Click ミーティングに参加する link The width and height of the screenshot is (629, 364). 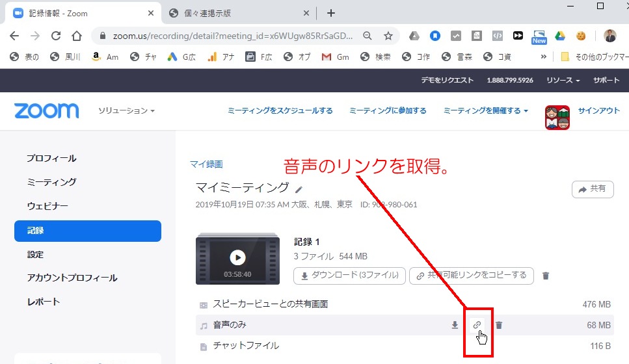tap(388, 110)
